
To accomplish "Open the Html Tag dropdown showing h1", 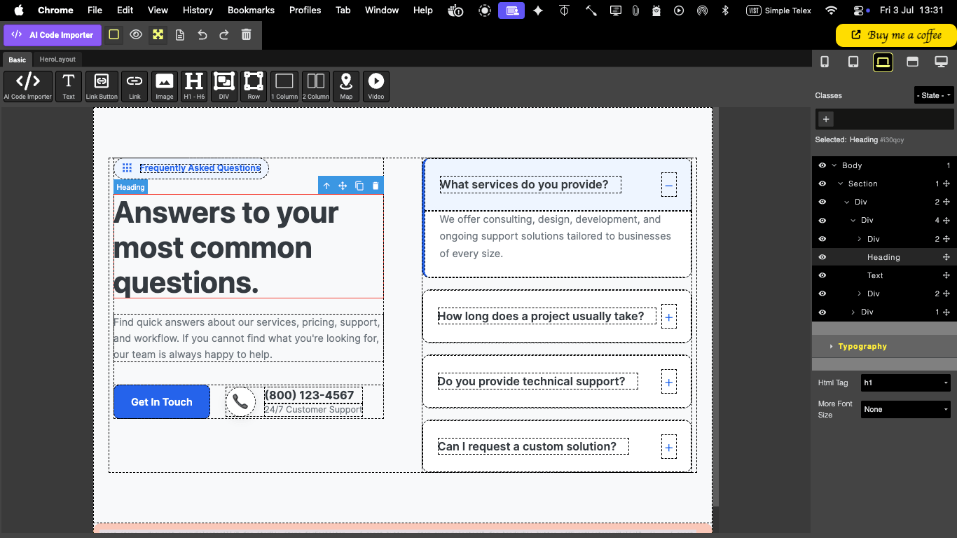I will [x=906, y=382].
